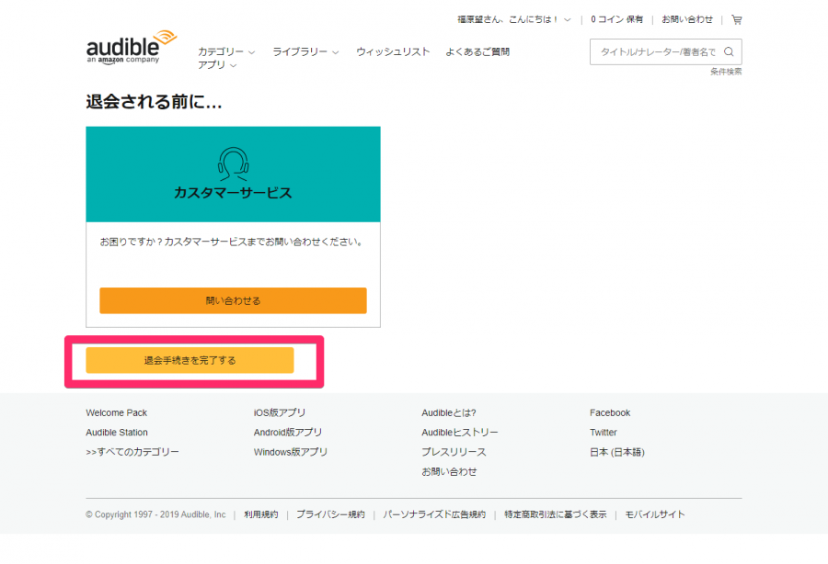The width and height of the screenshot is (828, 564).
Task: Open よくあるご質問 page
Action: click(x=477, y=51)
